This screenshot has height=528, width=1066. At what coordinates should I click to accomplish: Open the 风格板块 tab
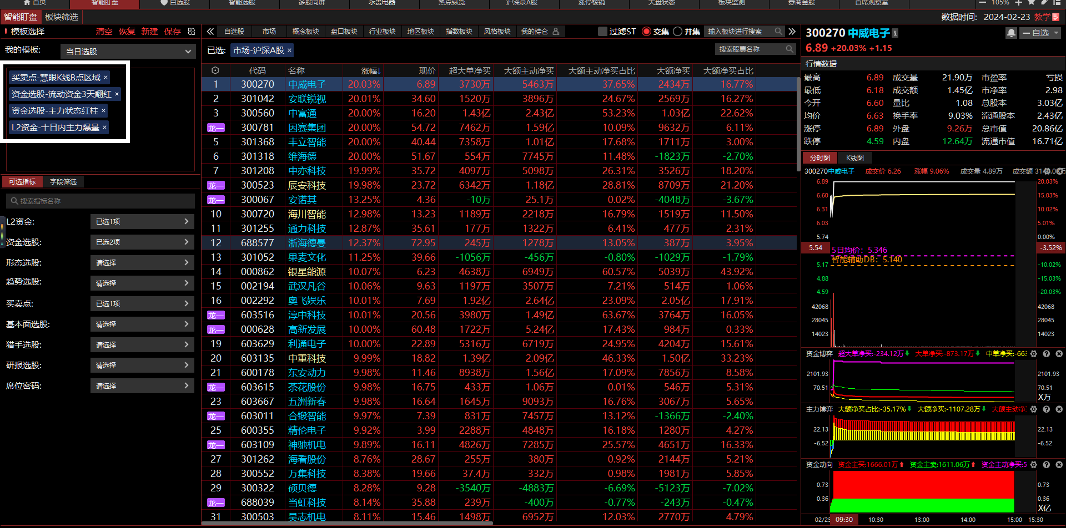[497, 32]
